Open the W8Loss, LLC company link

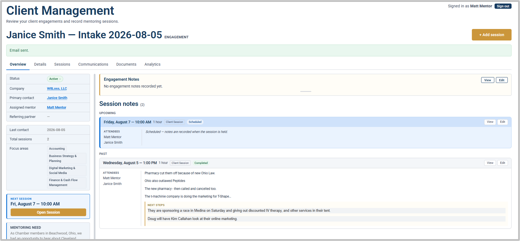(x=57, y=89)
